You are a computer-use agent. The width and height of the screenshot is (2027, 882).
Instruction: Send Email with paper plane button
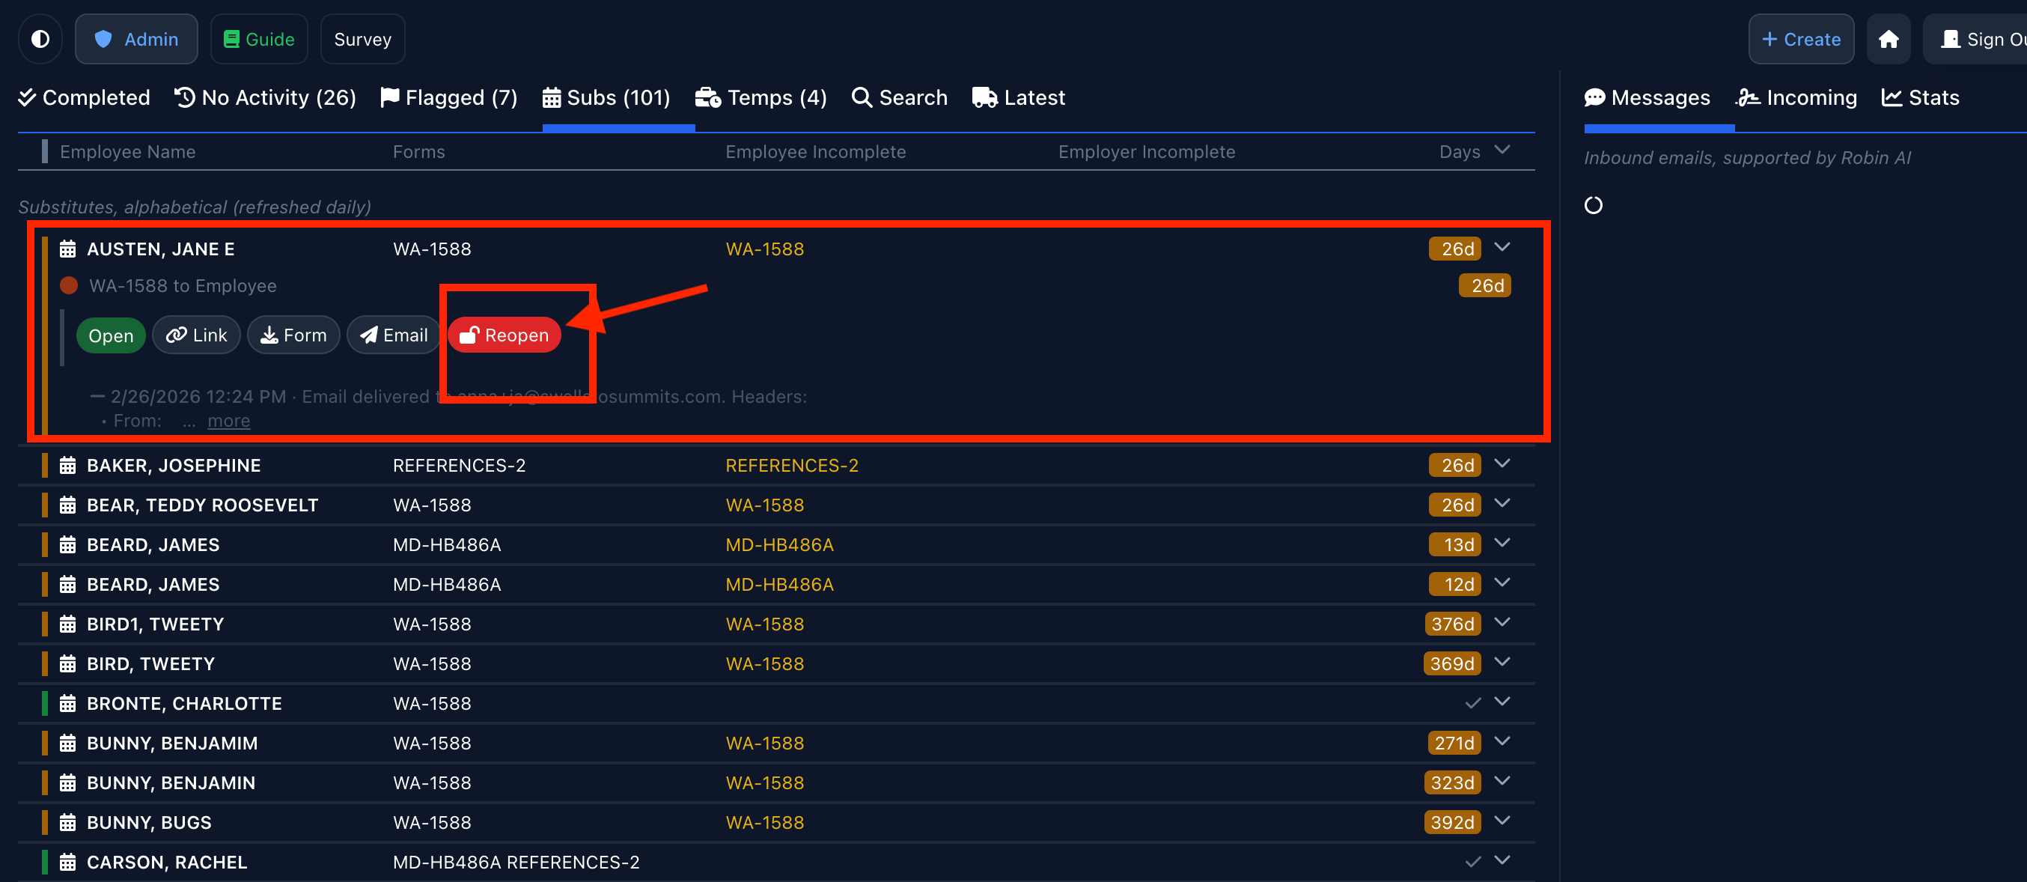point(394,335)
